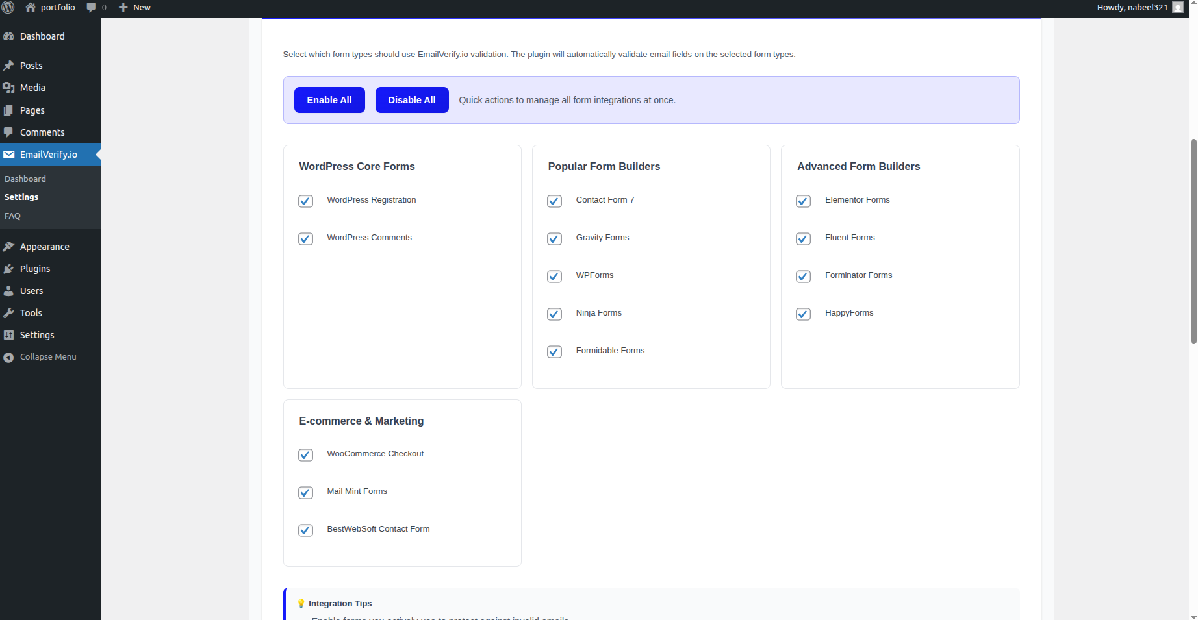Toggle Elementor Forms checkbox
The image size is (1198, 620).
[803, 201]
